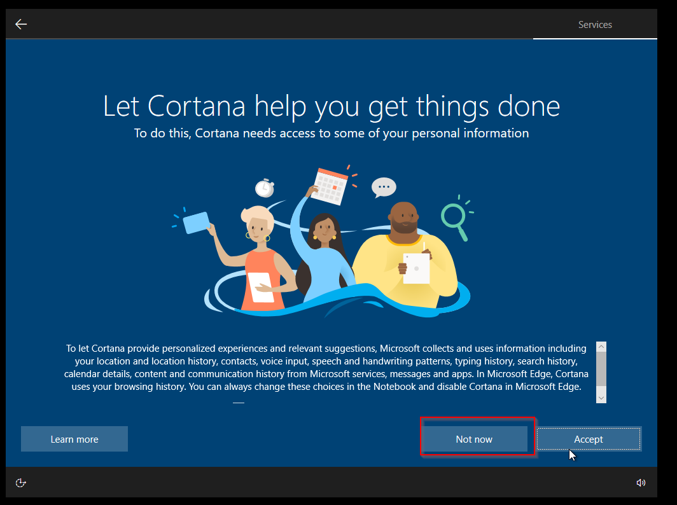
Task: Select the Services tab
Action: 594,25
